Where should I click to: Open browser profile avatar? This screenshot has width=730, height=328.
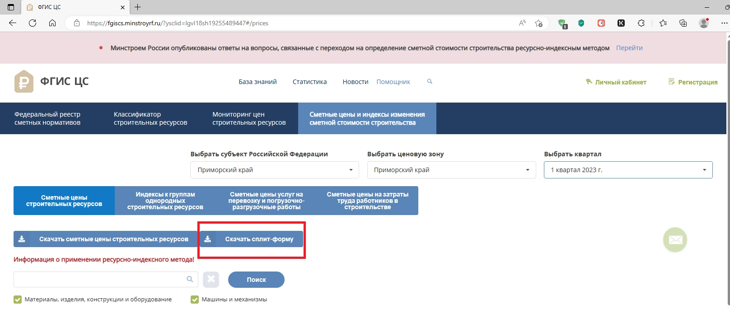pos(703,23)
